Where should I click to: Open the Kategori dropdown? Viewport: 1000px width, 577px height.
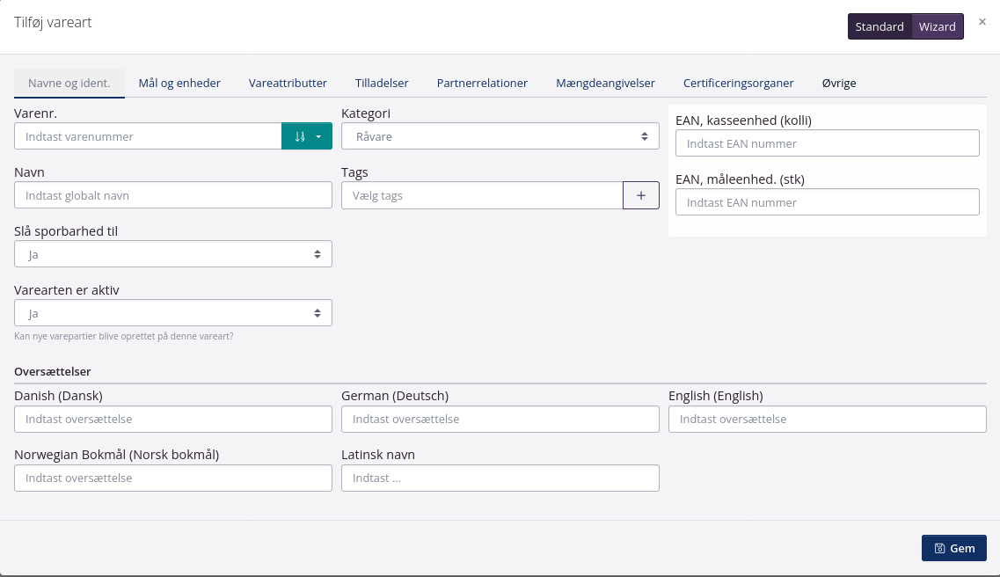pos(500,136)
